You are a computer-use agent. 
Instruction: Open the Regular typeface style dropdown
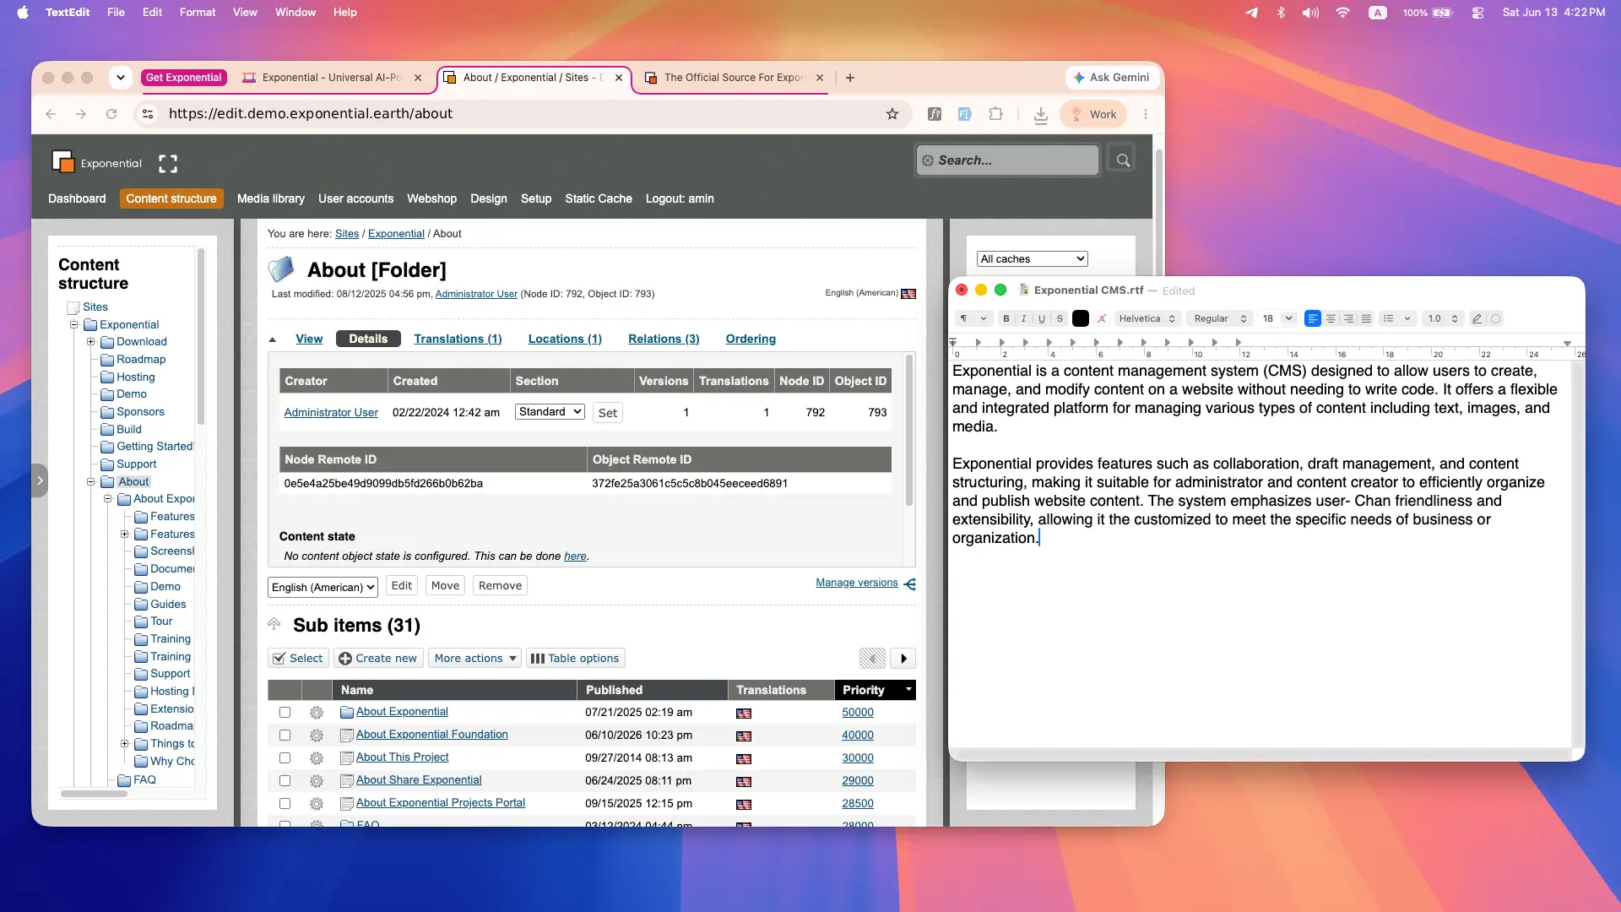point(1220,318)
